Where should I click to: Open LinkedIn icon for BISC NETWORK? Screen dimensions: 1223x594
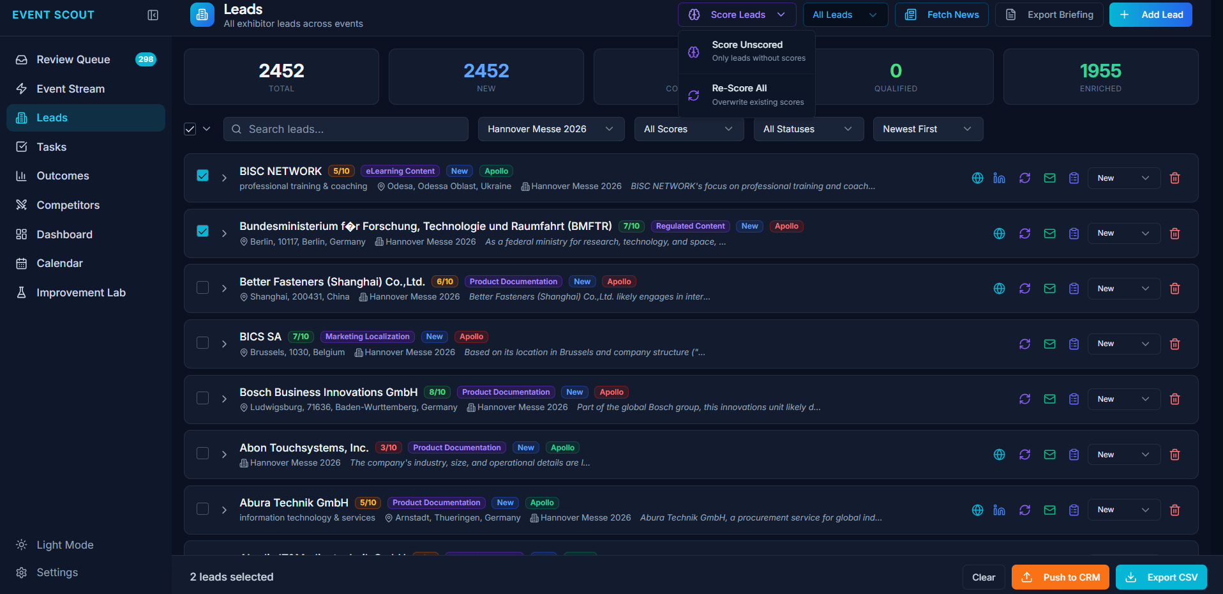(1000, 178)
